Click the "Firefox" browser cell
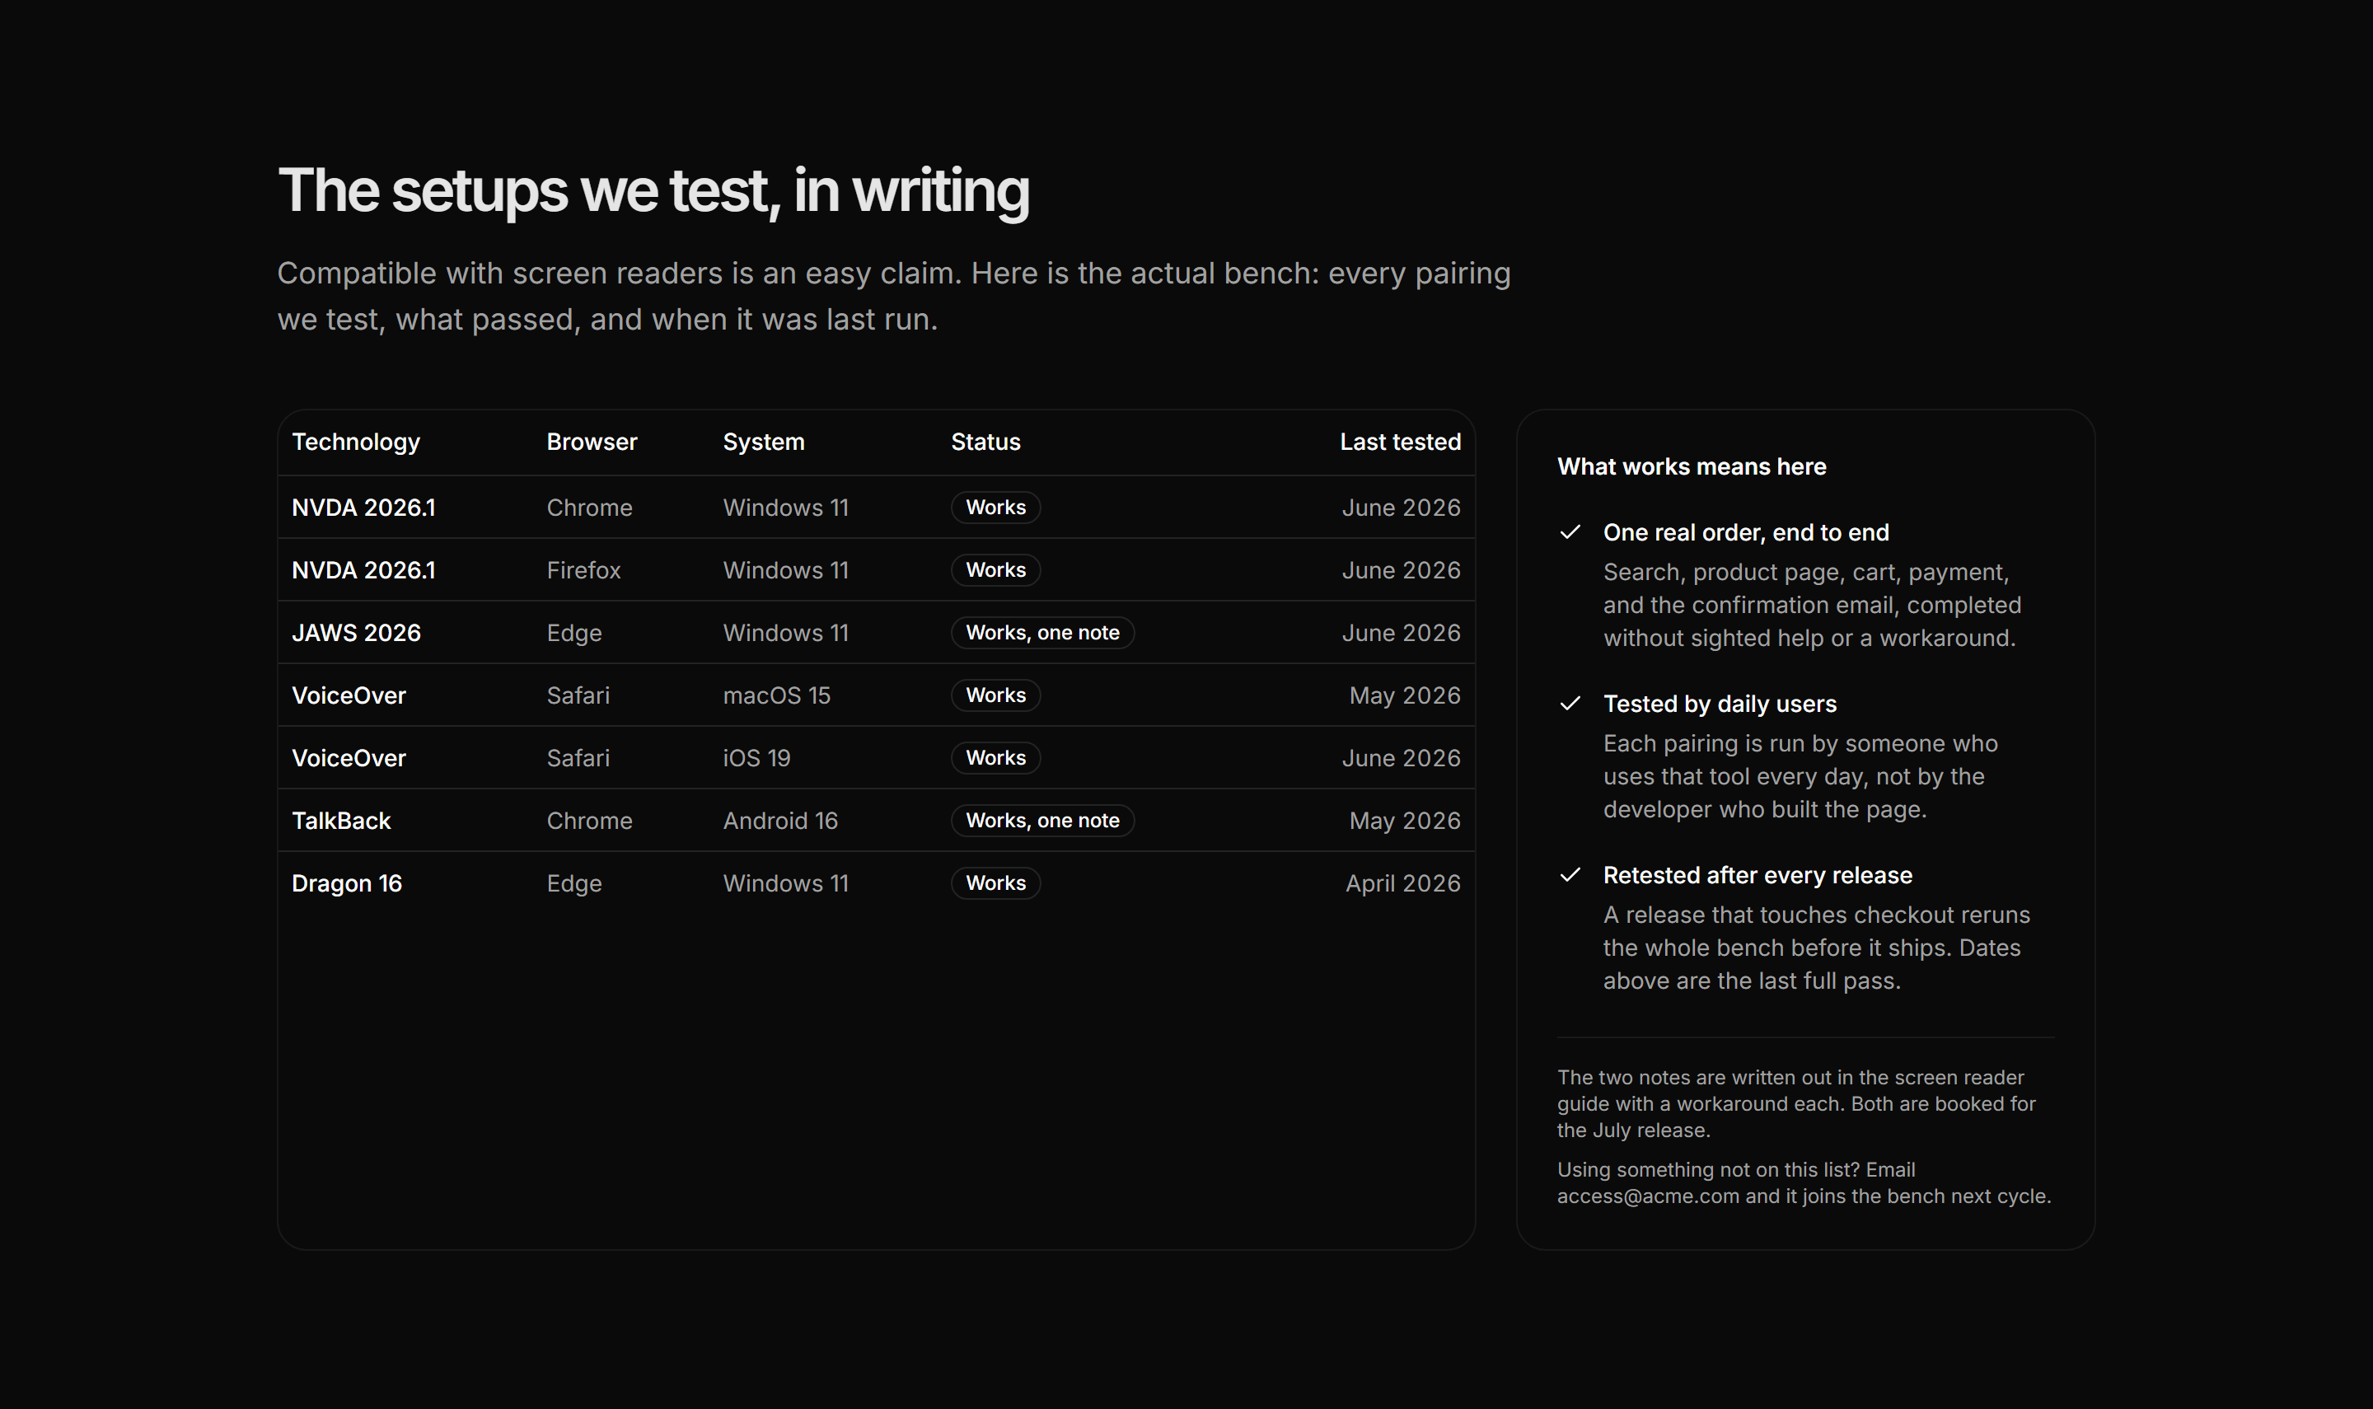Image resolution: width=2373 pixels, height=1409 pixels. (x=583, y=571)
